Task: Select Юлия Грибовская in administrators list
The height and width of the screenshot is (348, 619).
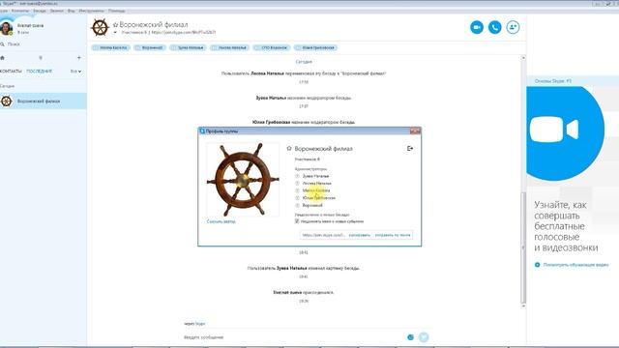Action: pos(319,198)
